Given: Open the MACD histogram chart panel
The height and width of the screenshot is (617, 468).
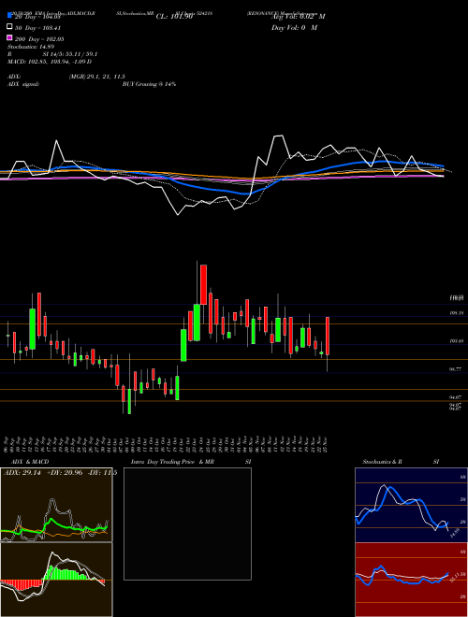Looking at the screenshot, I should [x=56, y=580].
